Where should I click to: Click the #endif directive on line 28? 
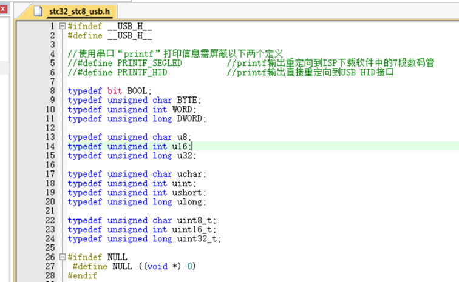tap(81, 275)
